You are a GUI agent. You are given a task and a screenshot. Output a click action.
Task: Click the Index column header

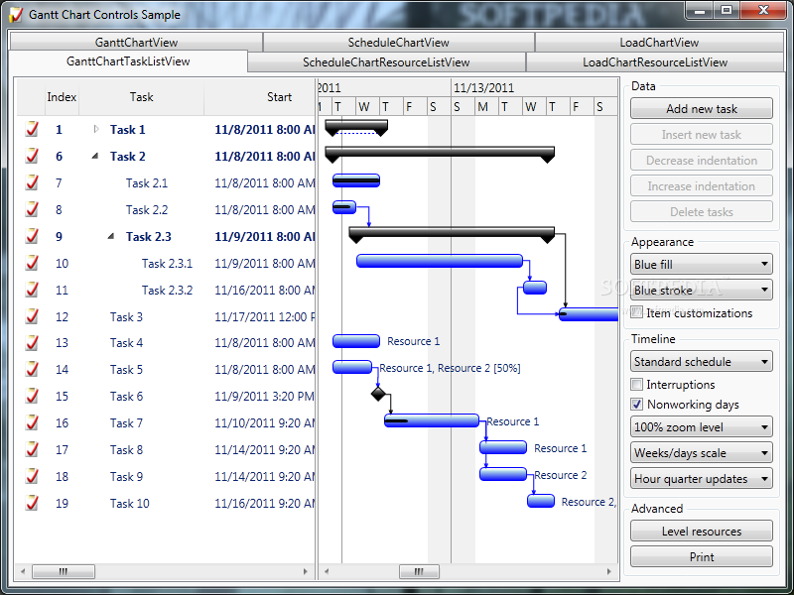pyautogui.click(x=62, y=97)
